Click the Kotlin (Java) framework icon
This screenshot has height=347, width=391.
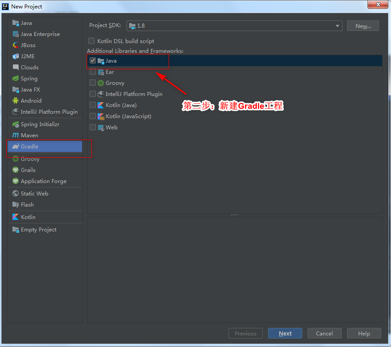[101, 105]
